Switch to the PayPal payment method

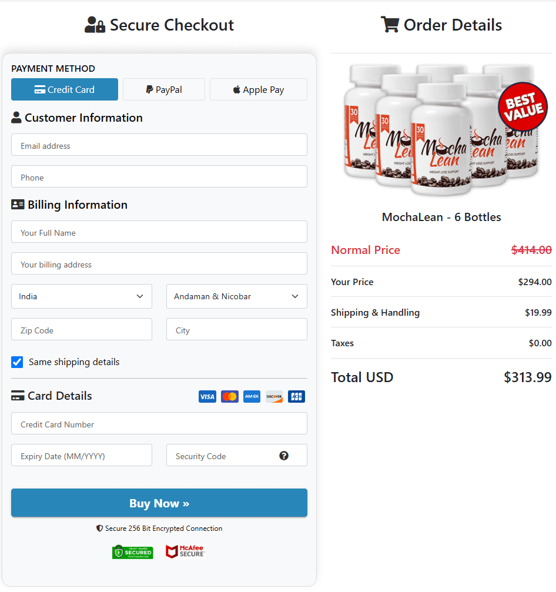[163, 89]
